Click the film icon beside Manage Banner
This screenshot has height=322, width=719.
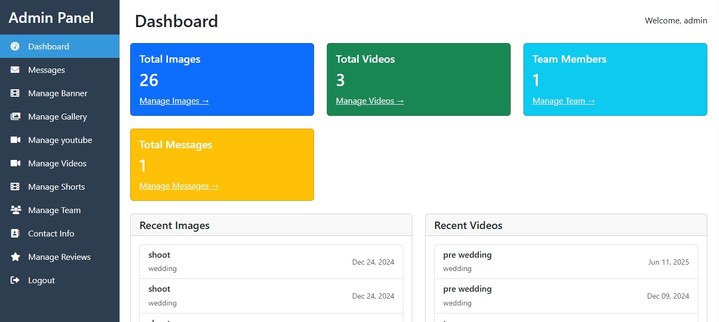15,93
